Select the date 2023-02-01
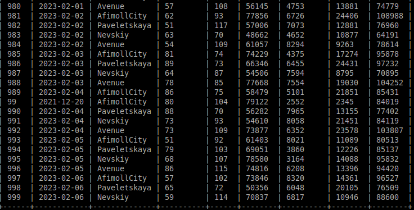The width and height of the screenshot is (414, 210). 61,6
